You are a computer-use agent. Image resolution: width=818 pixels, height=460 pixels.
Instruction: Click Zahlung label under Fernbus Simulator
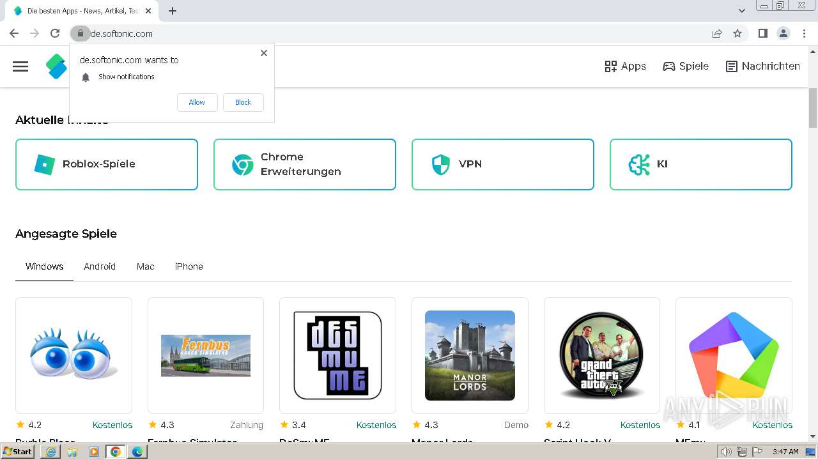[x=247, y=425]
